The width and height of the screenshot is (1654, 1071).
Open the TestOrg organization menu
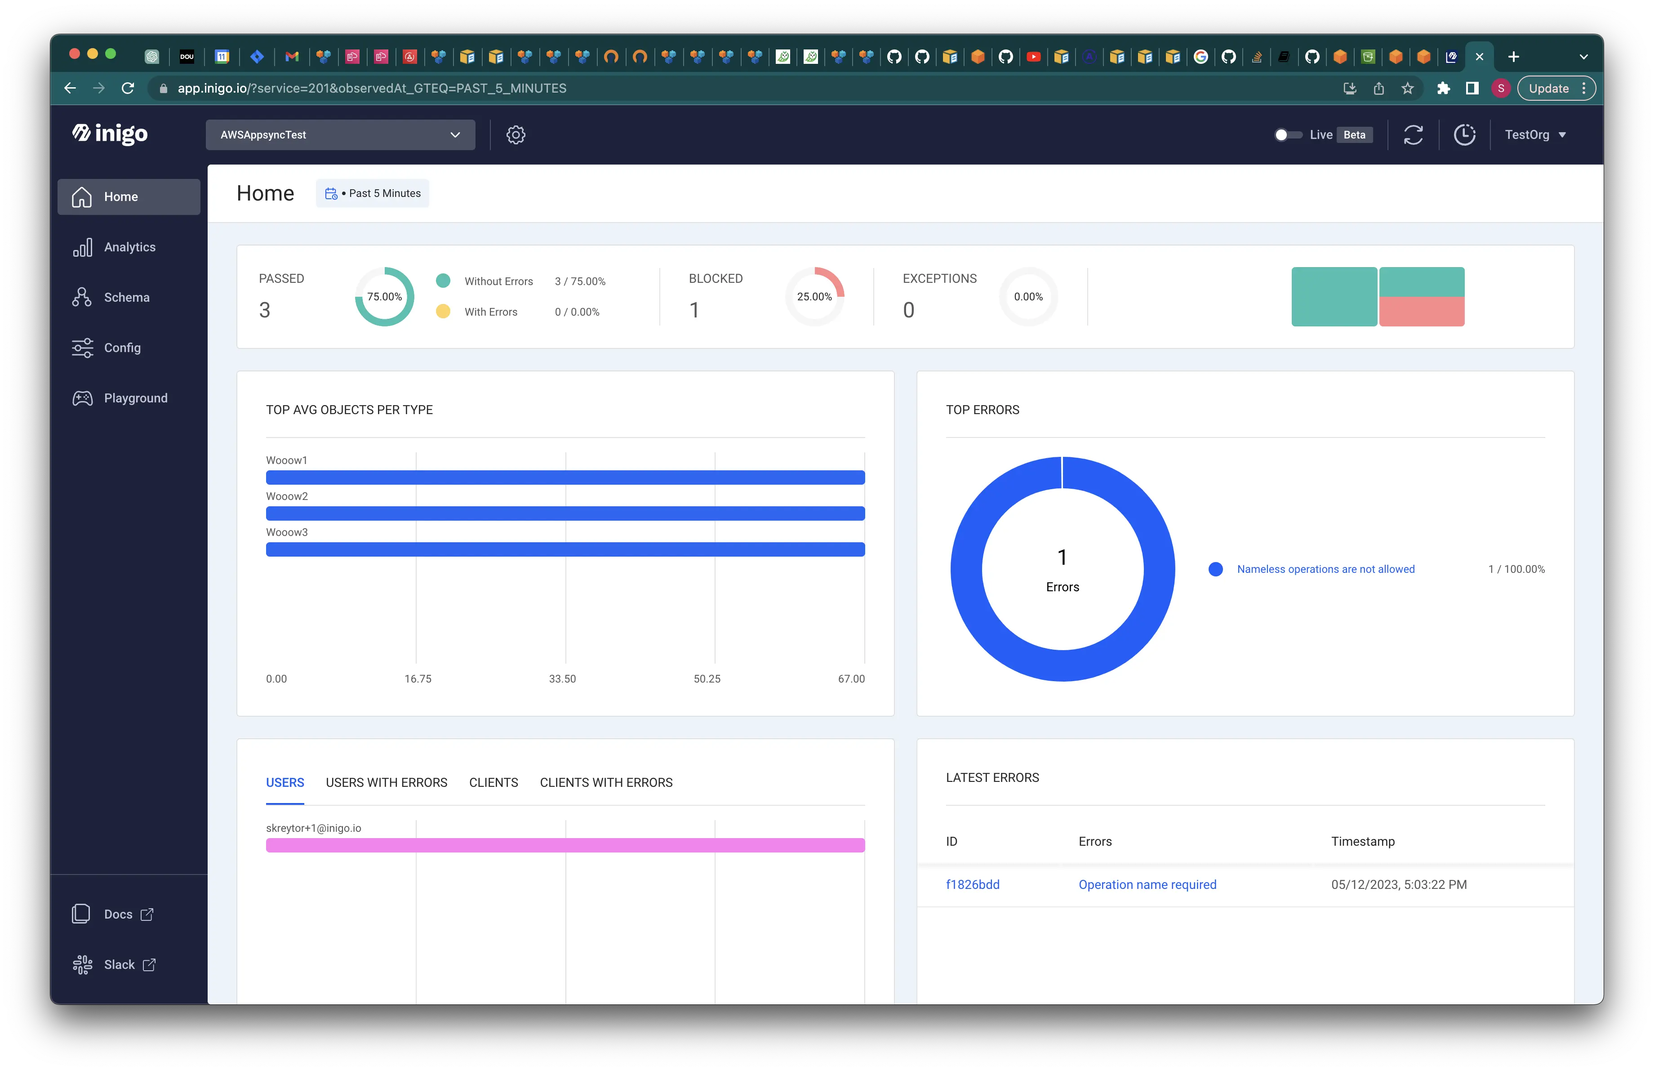click(1535, 135)
